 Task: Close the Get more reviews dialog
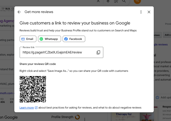coord(149,12)
